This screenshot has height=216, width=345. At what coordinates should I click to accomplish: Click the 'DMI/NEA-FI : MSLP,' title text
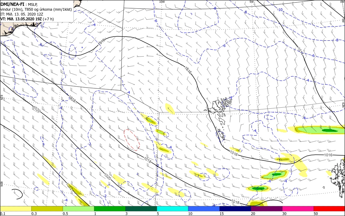click(19, 4)
